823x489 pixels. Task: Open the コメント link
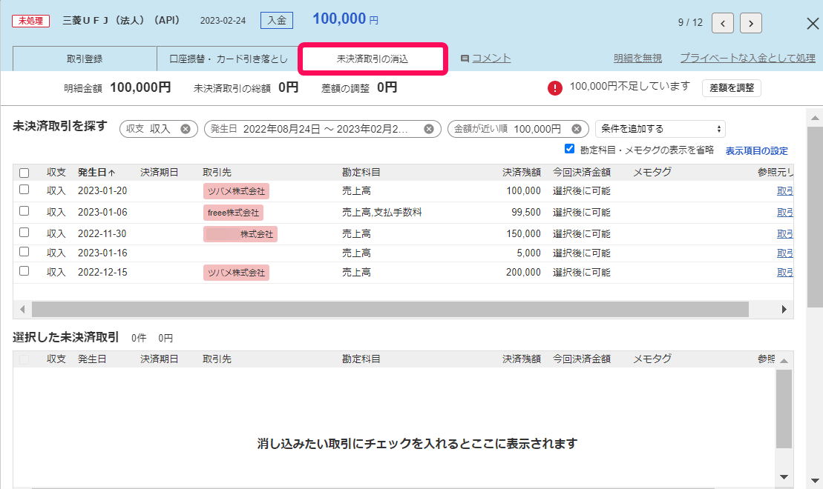[491, 59]
